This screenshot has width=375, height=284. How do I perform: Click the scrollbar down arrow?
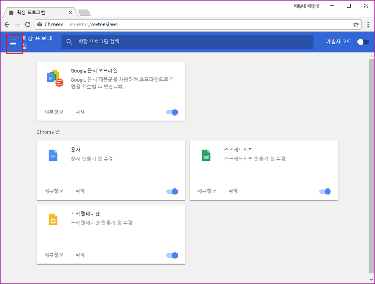[x=371, y=280]
